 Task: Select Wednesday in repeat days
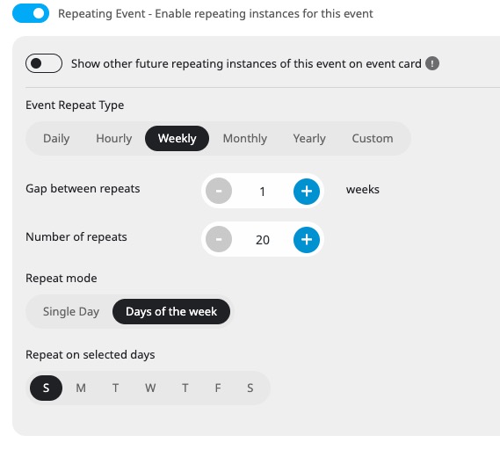point(150,388)
